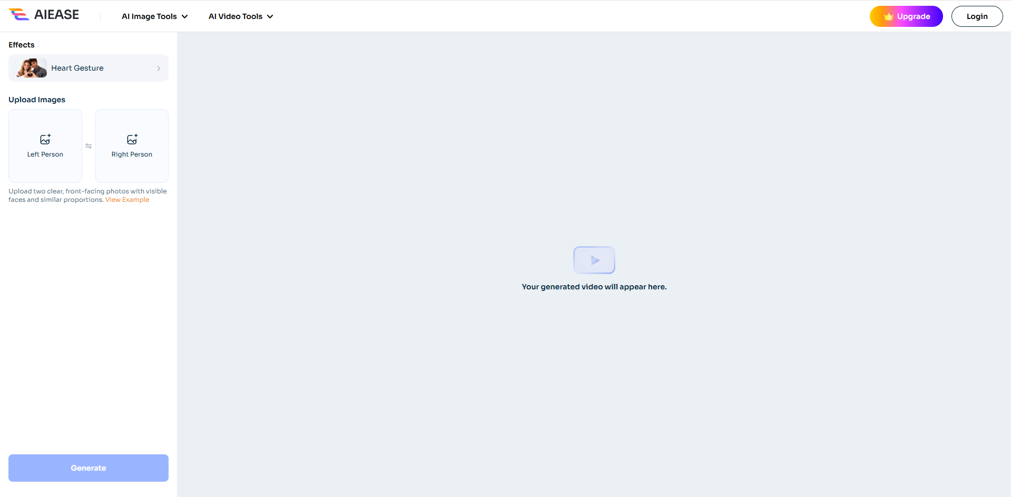Open the AI Image Tools menu

(154, 16)
